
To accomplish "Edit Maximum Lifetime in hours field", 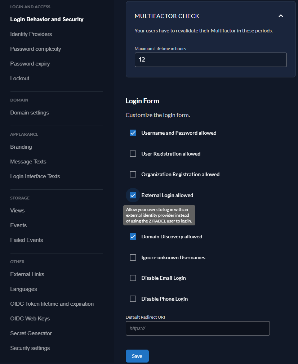I will coord(210,60).
